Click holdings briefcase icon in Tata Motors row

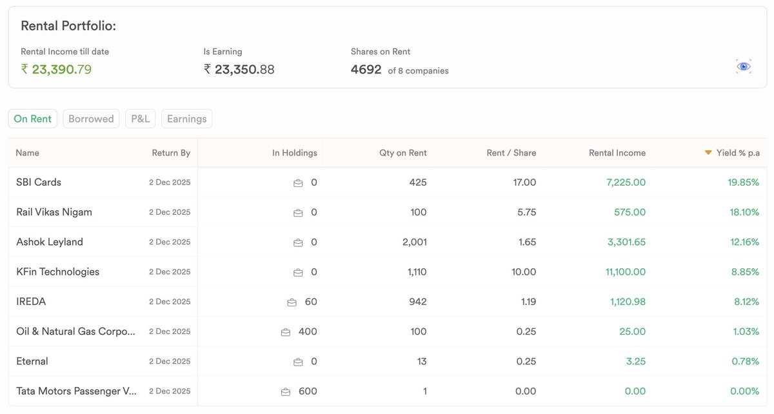286,391
